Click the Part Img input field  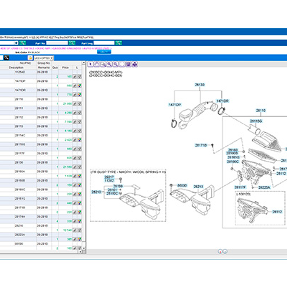coord(104,43)
